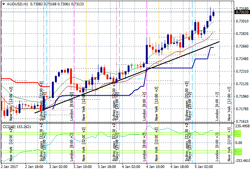Select the 2 Jan 2017 date label

10,166
